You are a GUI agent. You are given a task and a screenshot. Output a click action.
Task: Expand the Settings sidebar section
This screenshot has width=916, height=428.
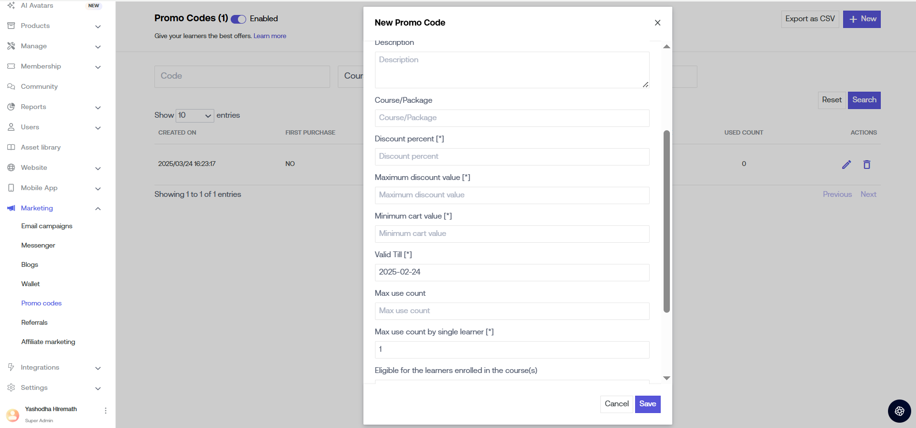pos(98,388)
